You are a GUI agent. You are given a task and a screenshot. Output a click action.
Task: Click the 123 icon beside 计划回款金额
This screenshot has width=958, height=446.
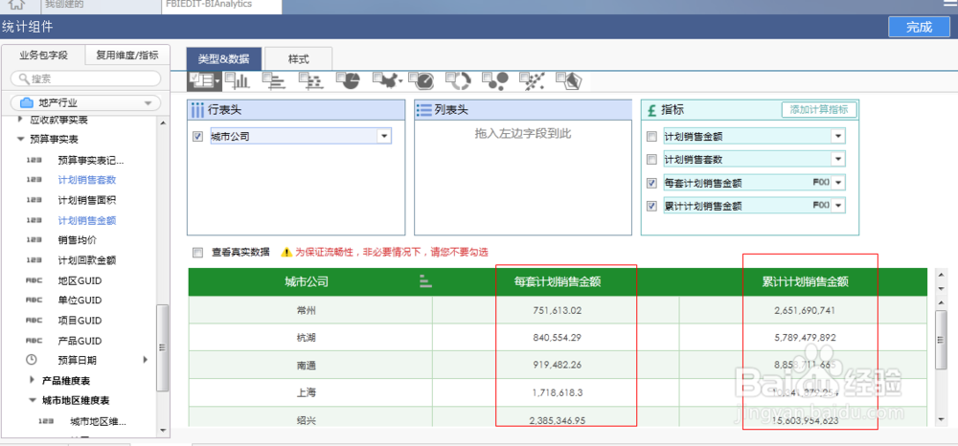(x=34, y=260)
